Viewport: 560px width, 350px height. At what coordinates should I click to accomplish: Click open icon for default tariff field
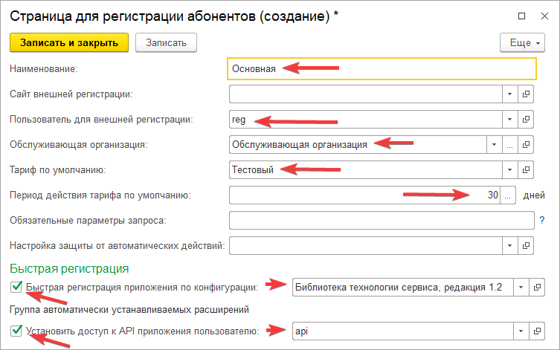(x=527, y=170)
